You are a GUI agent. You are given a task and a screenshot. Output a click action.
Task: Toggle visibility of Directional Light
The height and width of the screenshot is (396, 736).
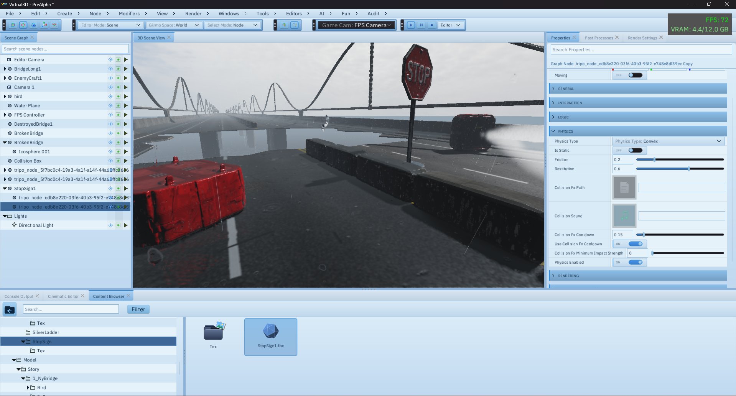pyautogui.click(x=110, y=225)
